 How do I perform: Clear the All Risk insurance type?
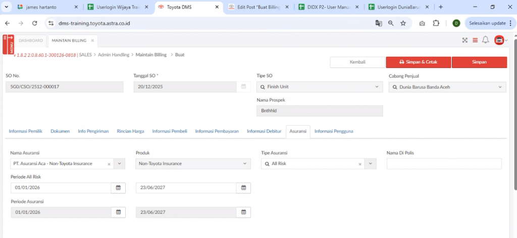pos(360,164)
